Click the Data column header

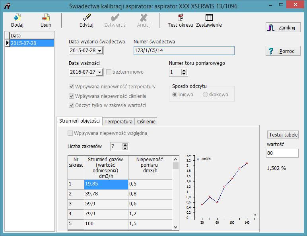[32, 36]
